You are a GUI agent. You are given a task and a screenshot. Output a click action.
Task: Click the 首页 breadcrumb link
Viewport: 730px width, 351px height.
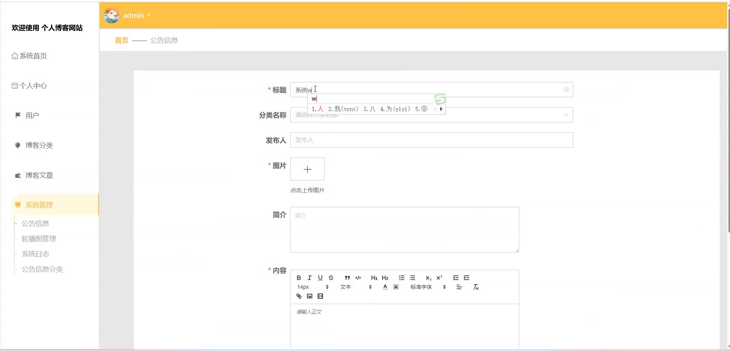122,40
